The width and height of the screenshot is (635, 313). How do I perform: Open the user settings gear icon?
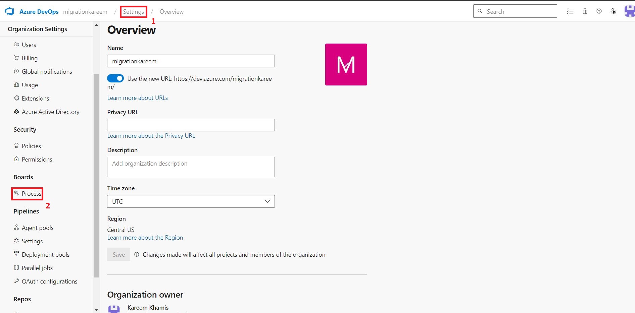614,11
